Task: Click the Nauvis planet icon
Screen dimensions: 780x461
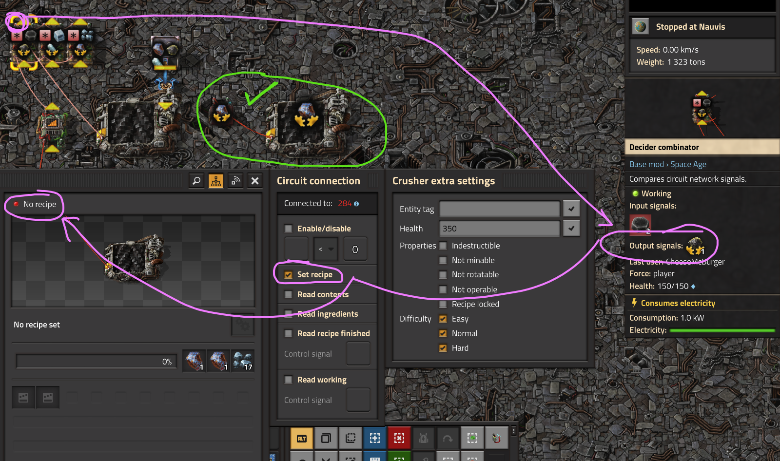Action: tap(641, 26)
